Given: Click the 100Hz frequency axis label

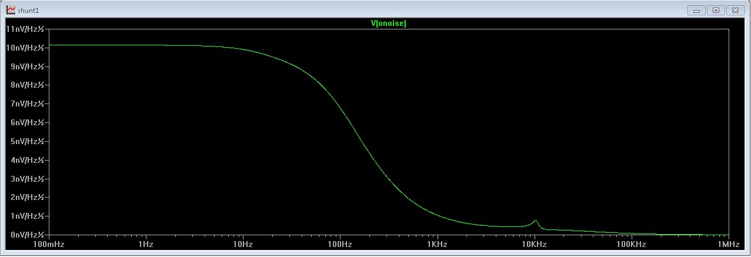Looking at the screenshot, I should (340, 244).
